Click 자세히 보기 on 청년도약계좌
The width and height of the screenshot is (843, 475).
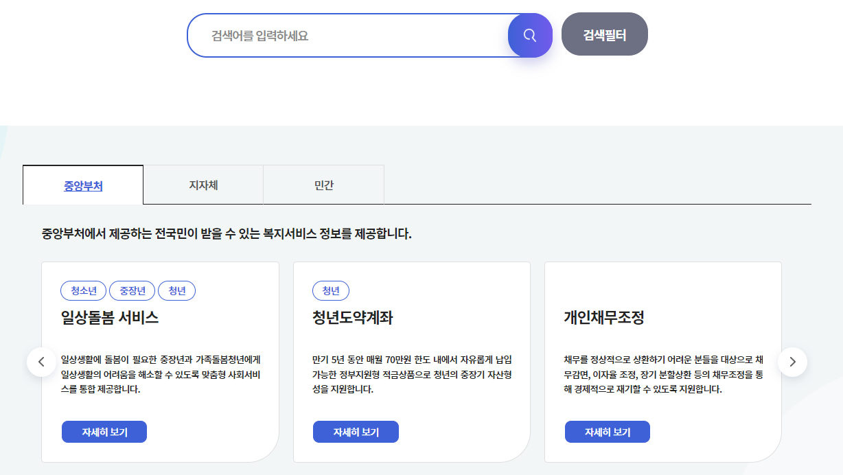pyautogui.click(x=356, y=431)
